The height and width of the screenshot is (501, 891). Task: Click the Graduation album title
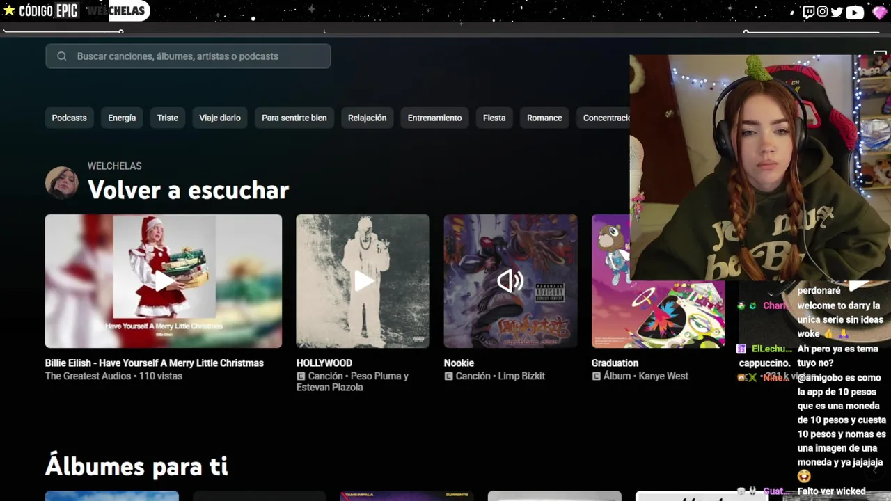tap(615, 363)
